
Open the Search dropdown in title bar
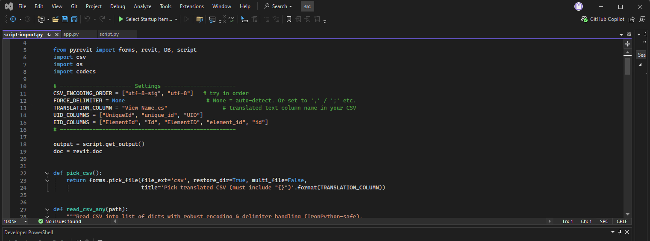(291, 6)
